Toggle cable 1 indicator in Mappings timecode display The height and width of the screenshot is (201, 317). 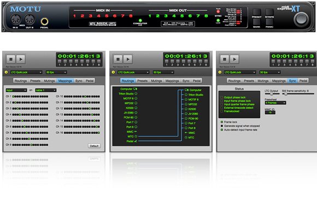(60, 61)
